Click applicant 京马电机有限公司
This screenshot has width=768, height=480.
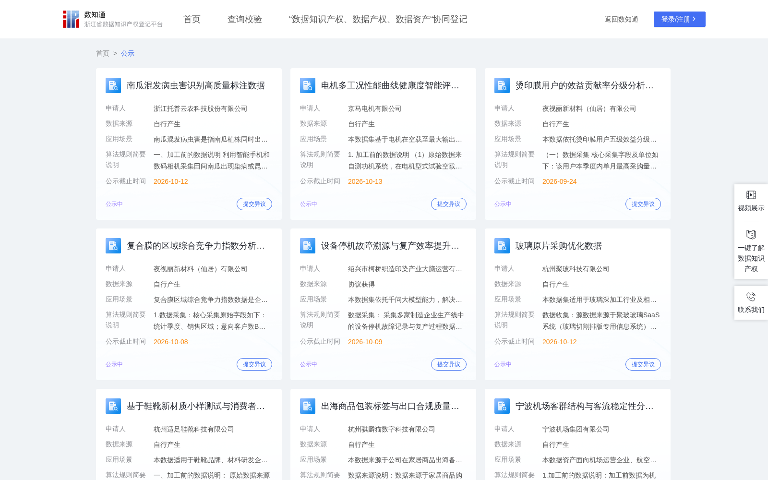(x=375, y=108)
